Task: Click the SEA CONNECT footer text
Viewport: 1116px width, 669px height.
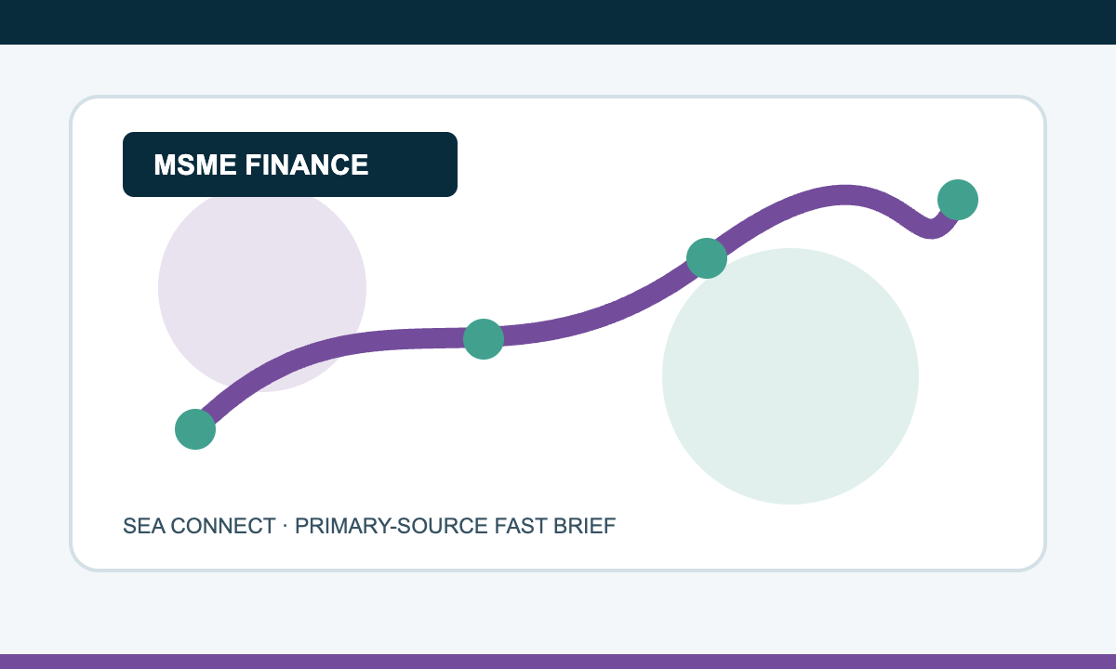Action: click(200, 526)
